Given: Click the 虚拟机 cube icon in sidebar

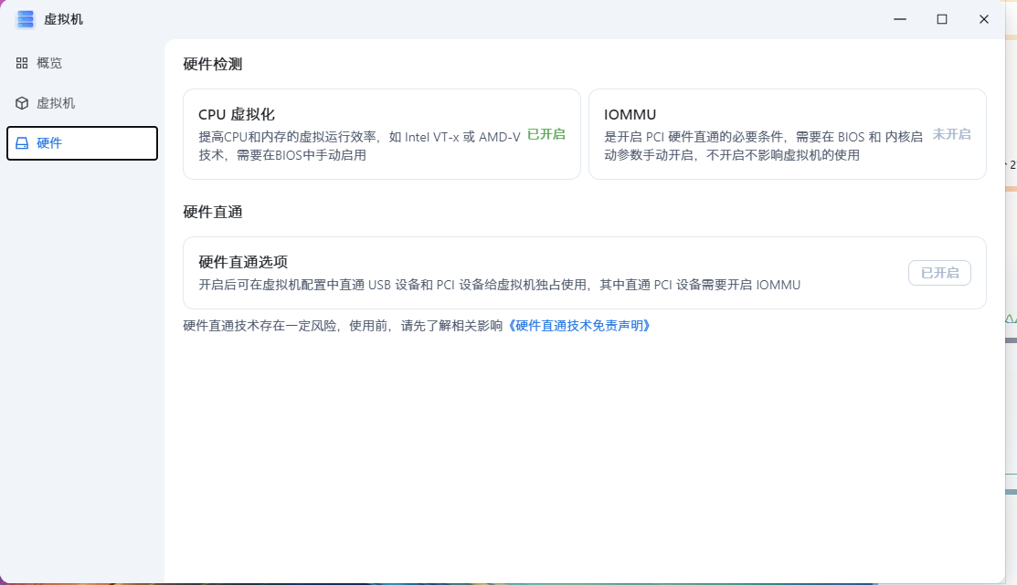Looking at the screenshot, I should (22, 103).
